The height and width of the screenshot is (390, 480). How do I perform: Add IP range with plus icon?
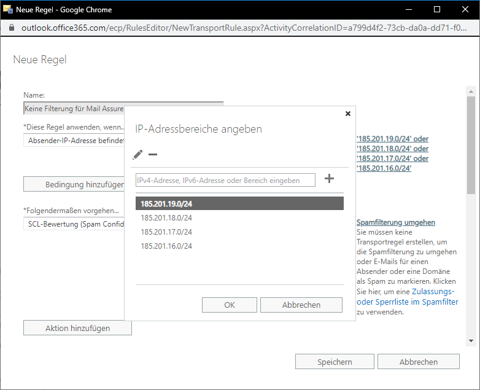tap(329, 179)
